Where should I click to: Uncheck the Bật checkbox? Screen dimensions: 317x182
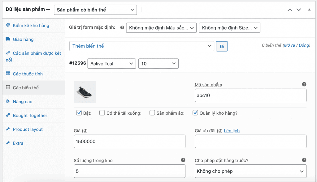[x=79, y=113]
